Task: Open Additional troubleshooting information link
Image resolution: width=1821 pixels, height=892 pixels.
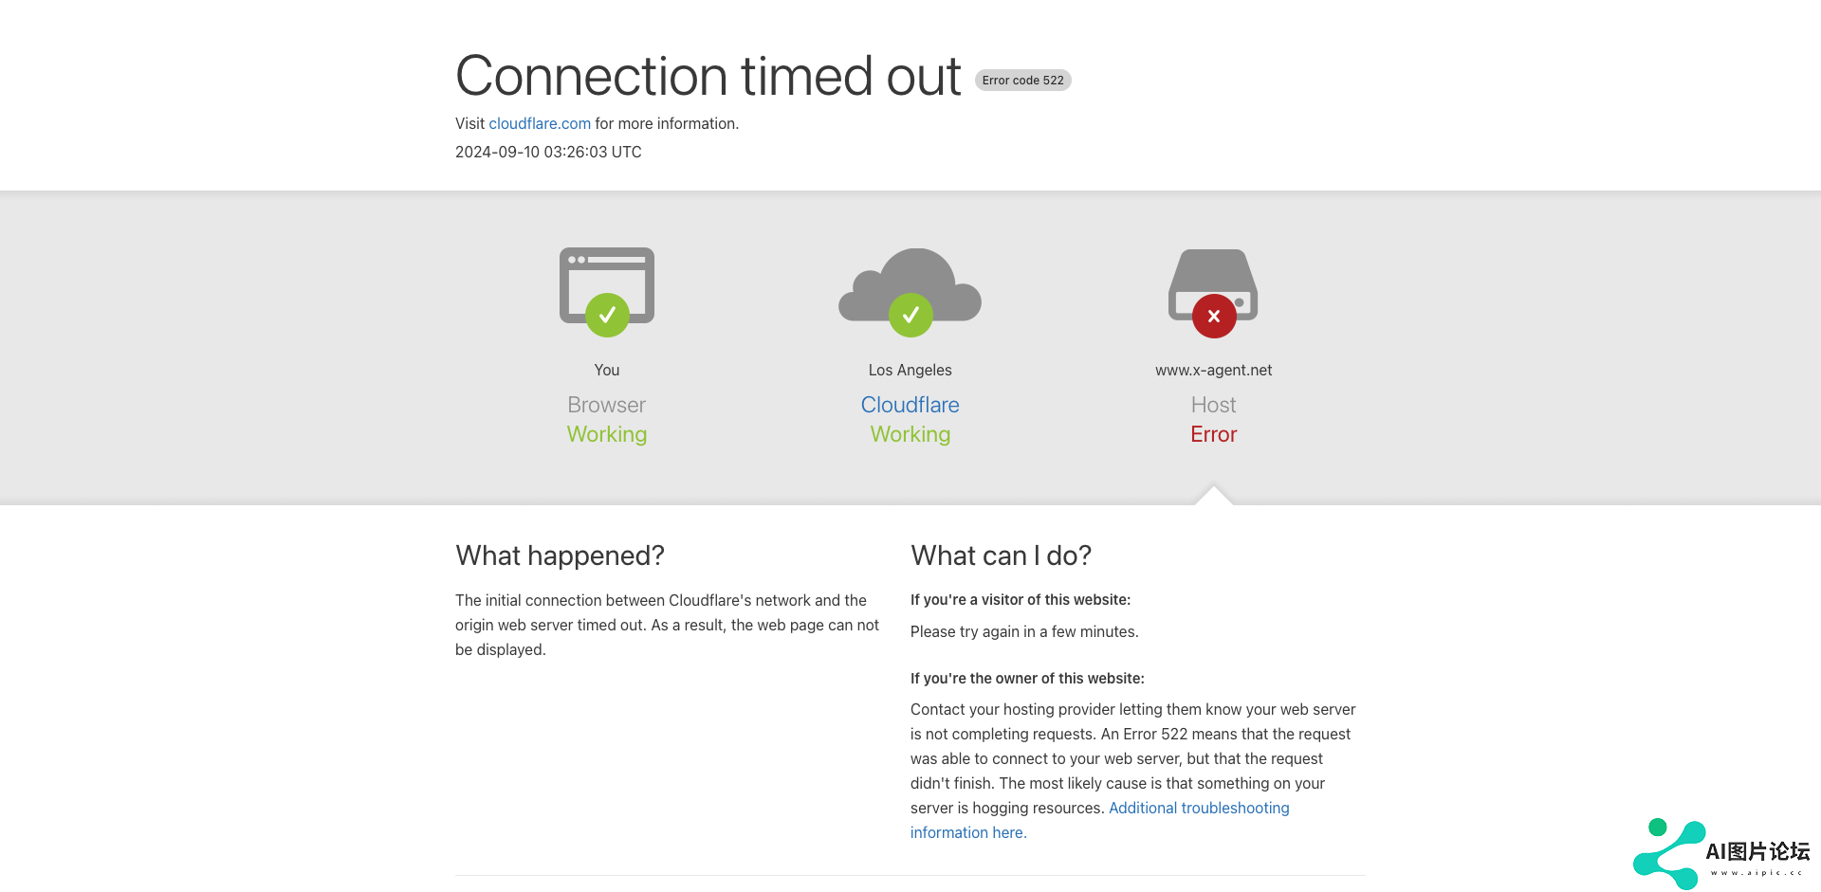Action: [1198, 808]
